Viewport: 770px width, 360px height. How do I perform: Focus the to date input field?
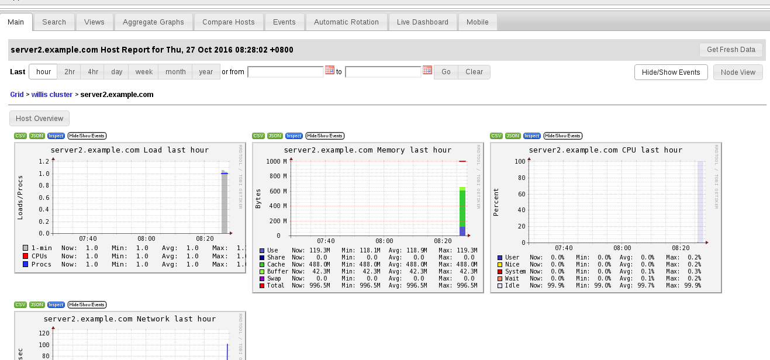click(383, 71)
